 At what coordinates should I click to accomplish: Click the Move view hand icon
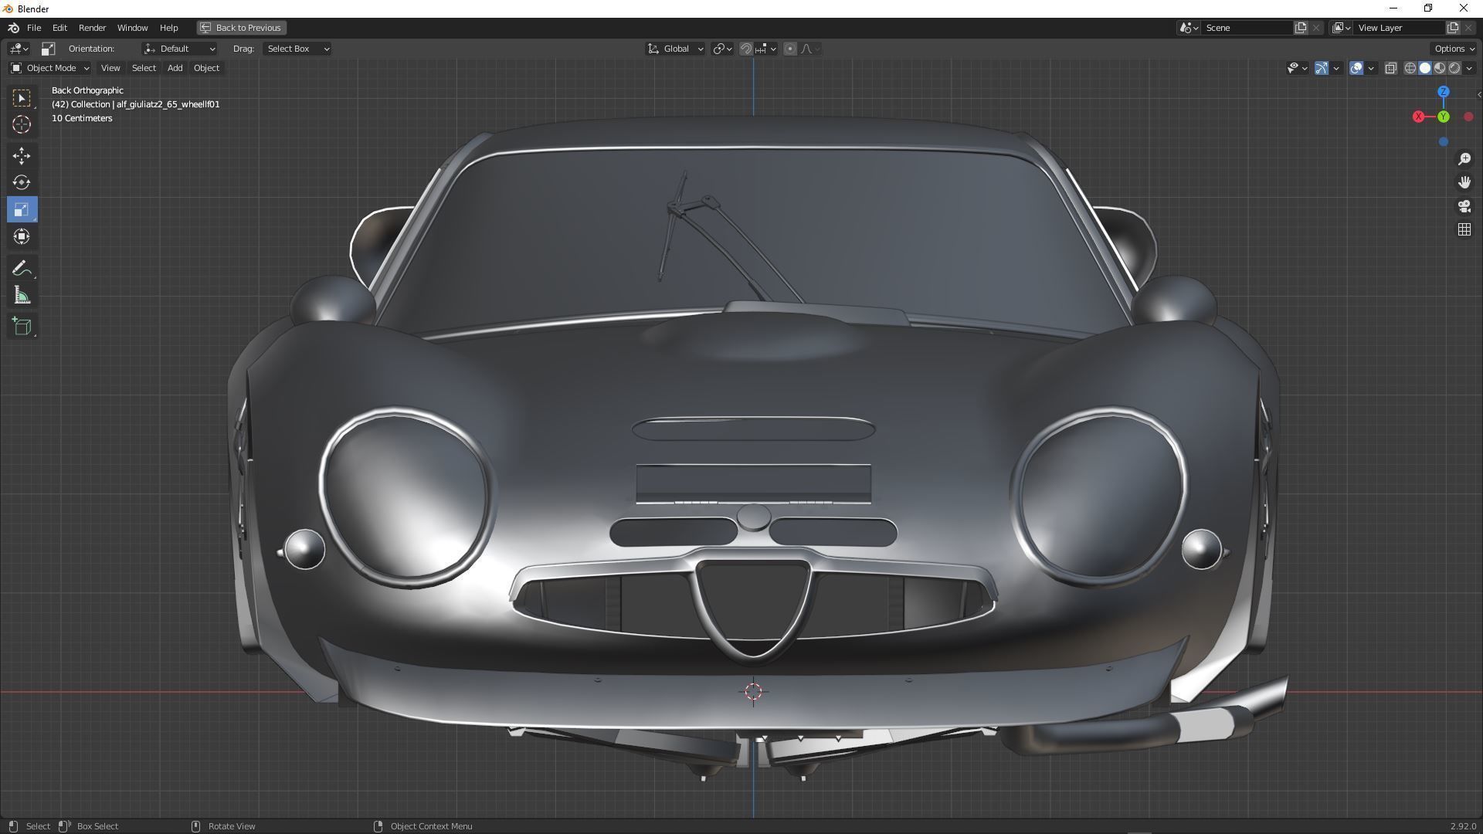[1464, 182]
